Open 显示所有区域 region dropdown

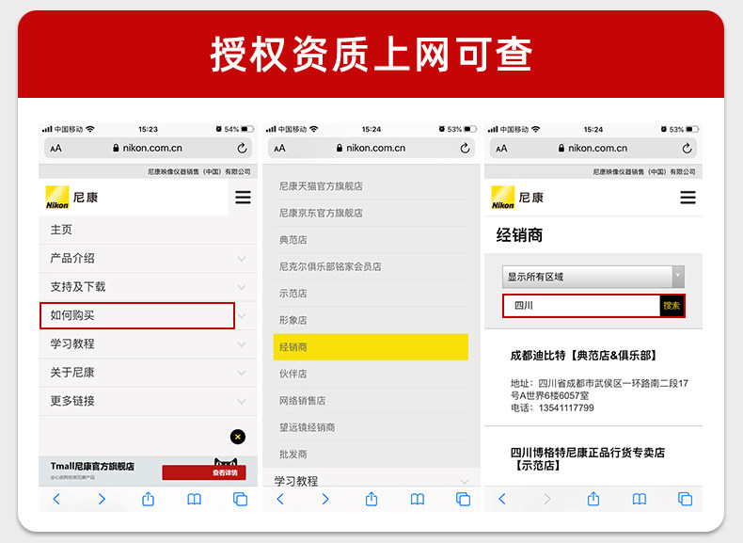point(593,277)
